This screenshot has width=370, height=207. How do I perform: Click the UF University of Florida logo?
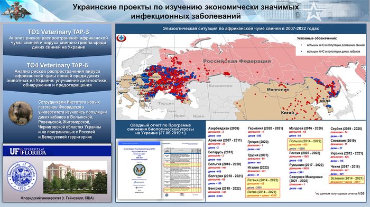(x=28, y=151)
